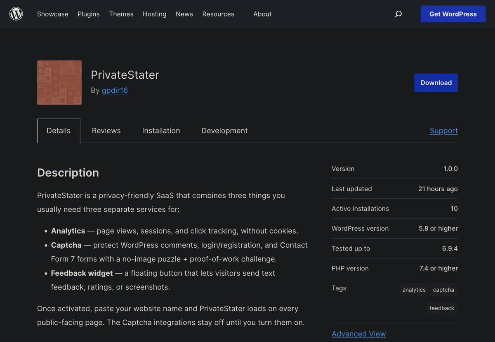
Task: Click the 'Last updated' label
Action: point(352,189)
